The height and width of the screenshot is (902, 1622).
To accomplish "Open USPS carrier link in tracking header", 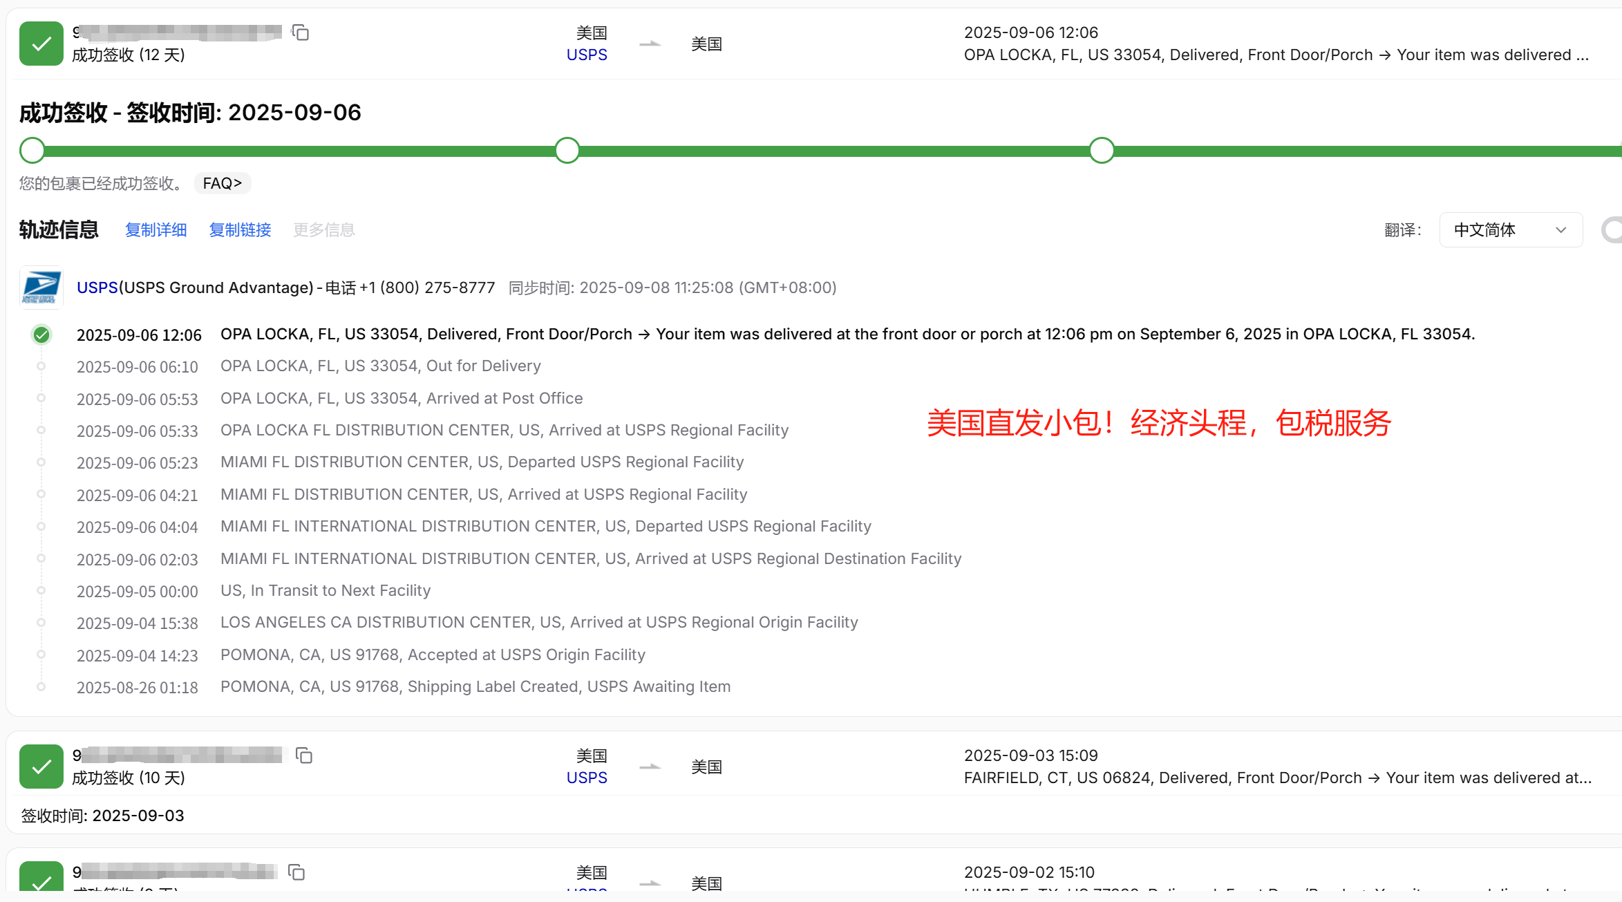I will click(x=97, y=288).
